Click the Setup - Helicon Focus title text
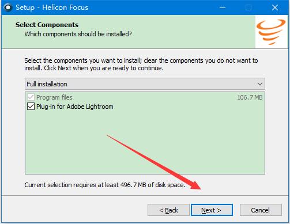 click(x=52, y=7)
